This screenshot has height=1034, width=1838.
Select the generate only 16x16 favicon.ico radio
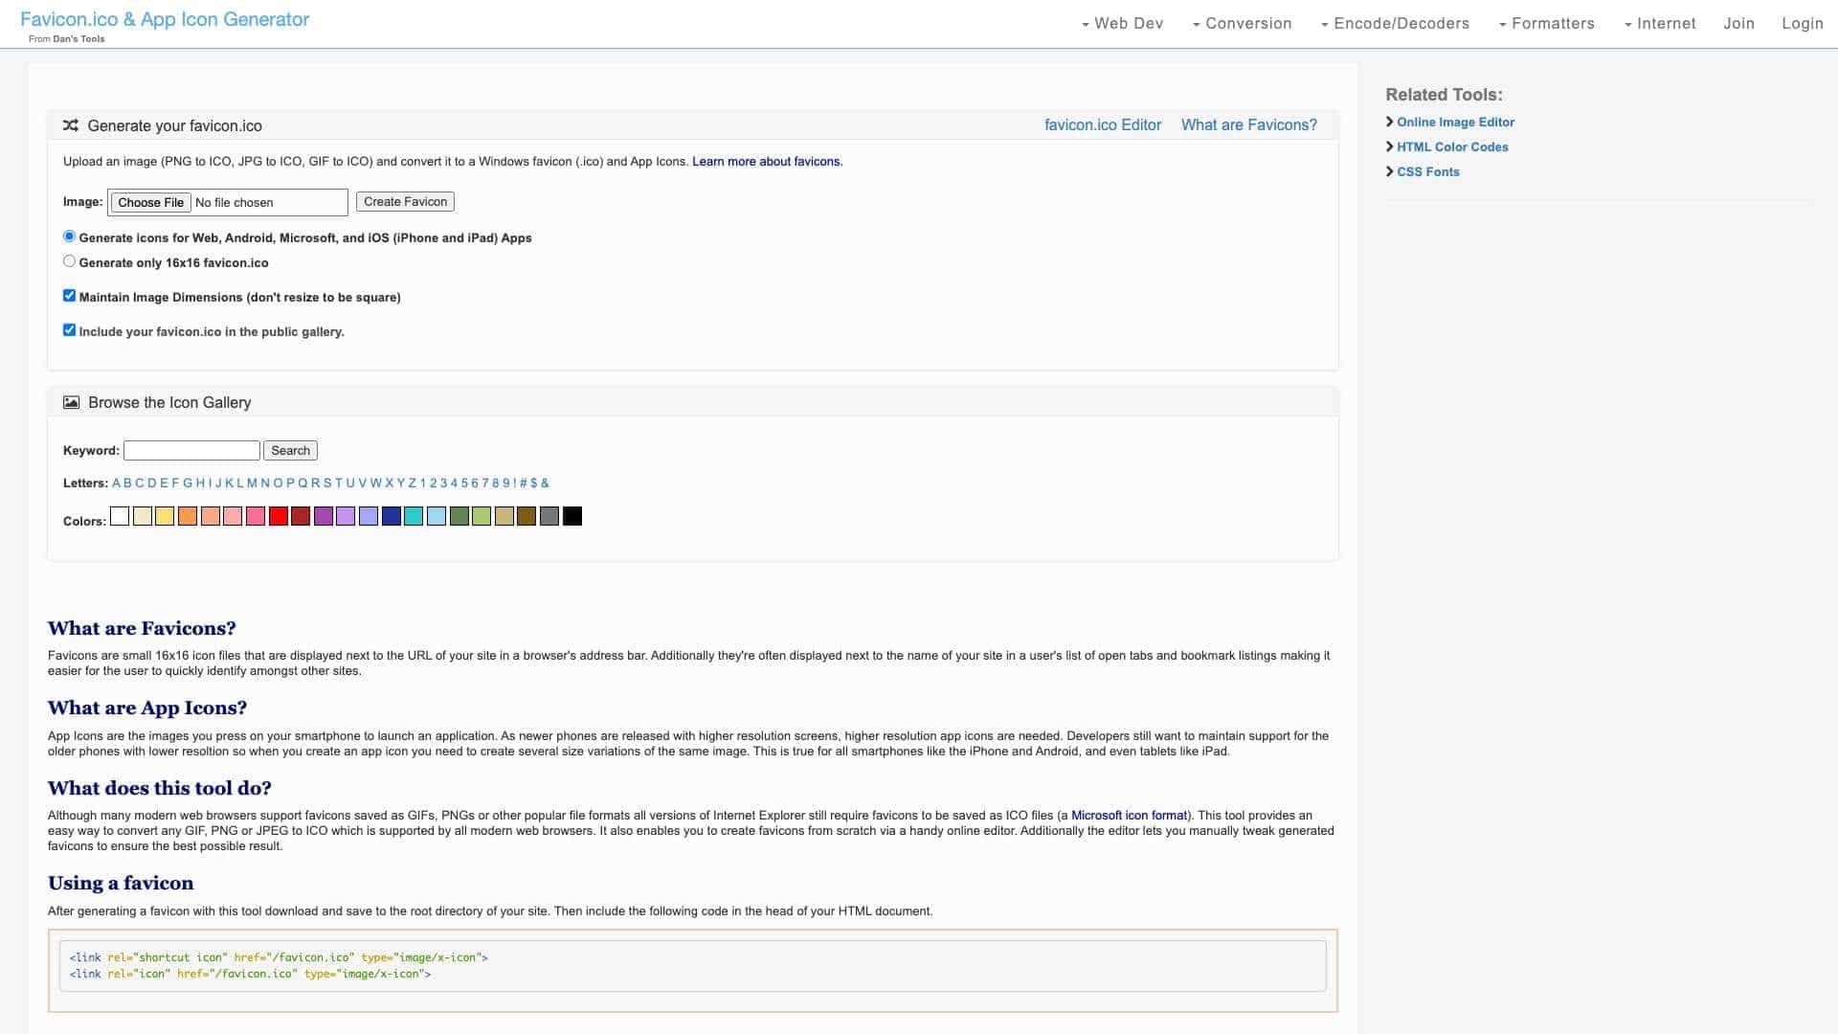[69, 261]
